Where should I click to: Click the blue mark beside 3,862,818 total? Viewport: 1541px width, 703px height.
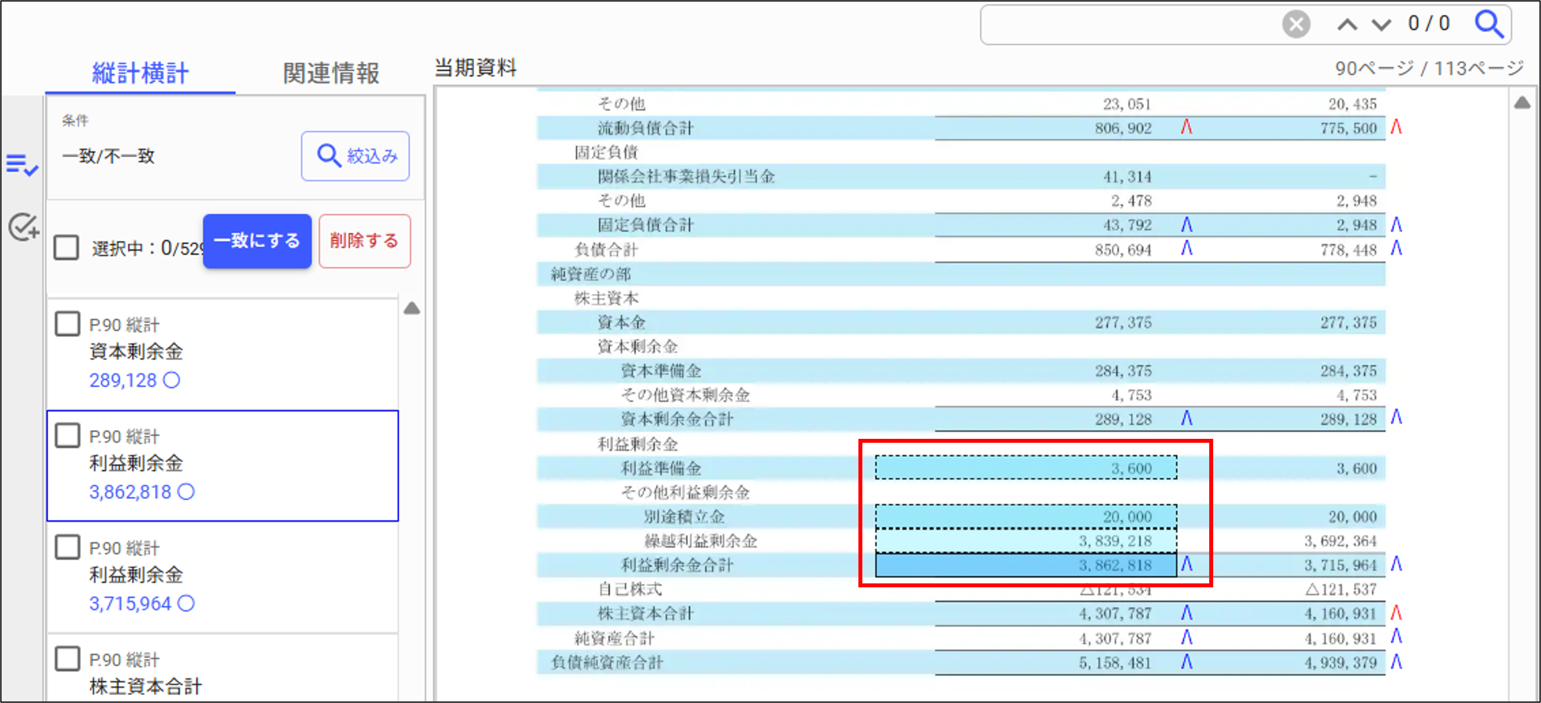[x=1187, y=564]
